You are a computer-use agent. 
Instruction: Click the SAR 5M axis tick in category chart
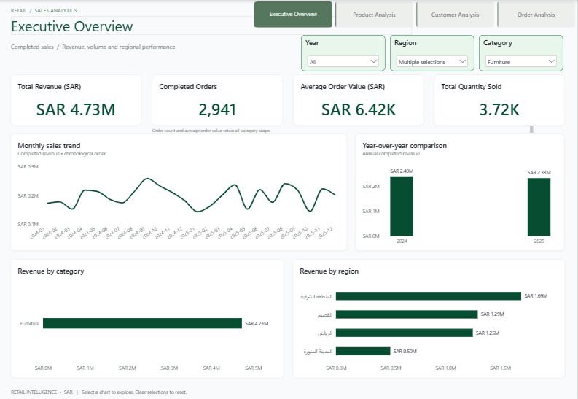(253, 368)
